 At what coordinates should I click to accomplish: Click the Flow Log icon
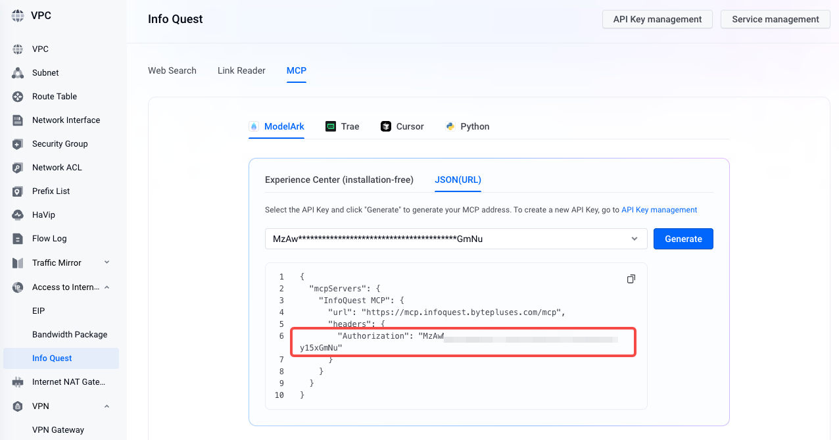click(x=18, y=239)
